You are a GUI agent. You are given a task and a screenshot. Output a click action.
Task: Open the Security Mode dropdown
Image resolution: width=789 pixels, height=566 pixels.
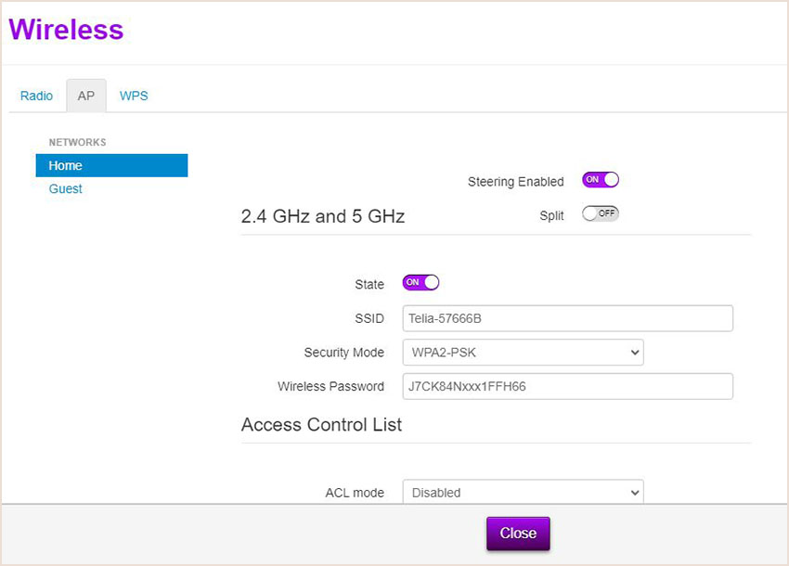point(523,353)
